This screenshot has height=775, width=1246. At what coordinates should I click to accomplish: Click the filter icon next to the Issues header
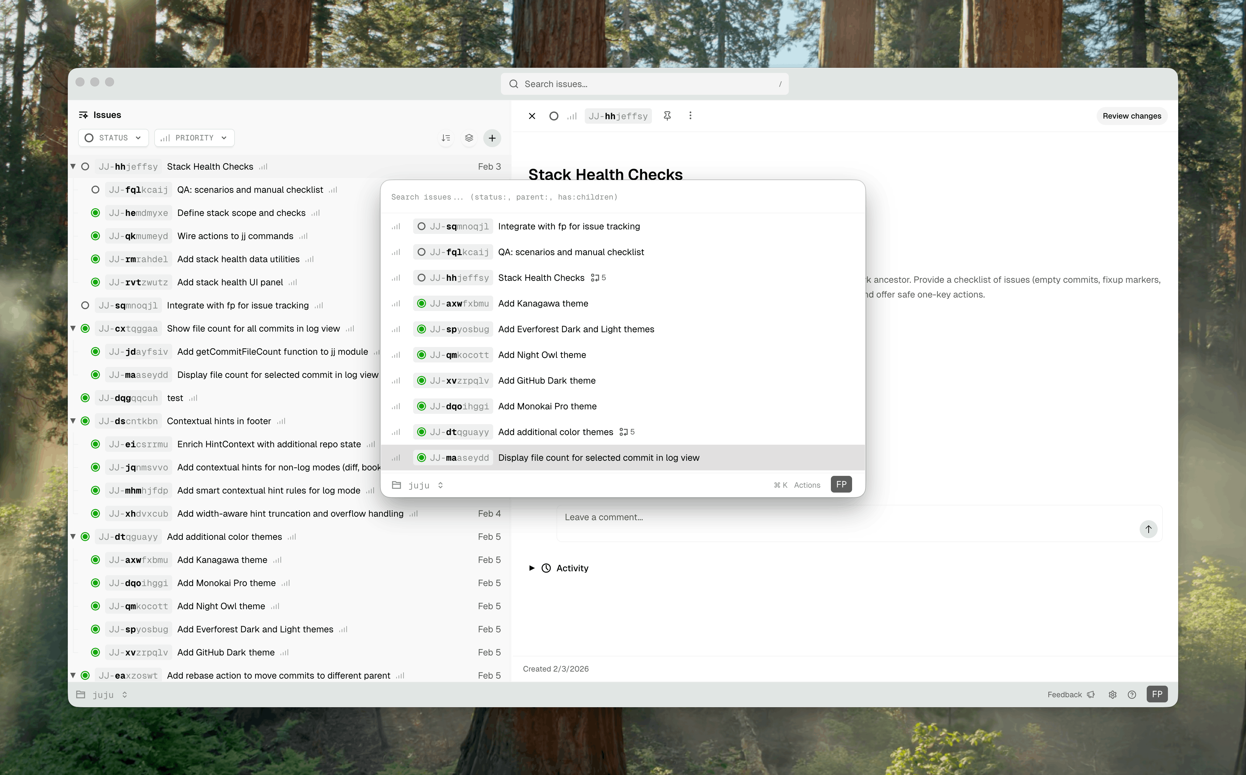click(84, 114)
